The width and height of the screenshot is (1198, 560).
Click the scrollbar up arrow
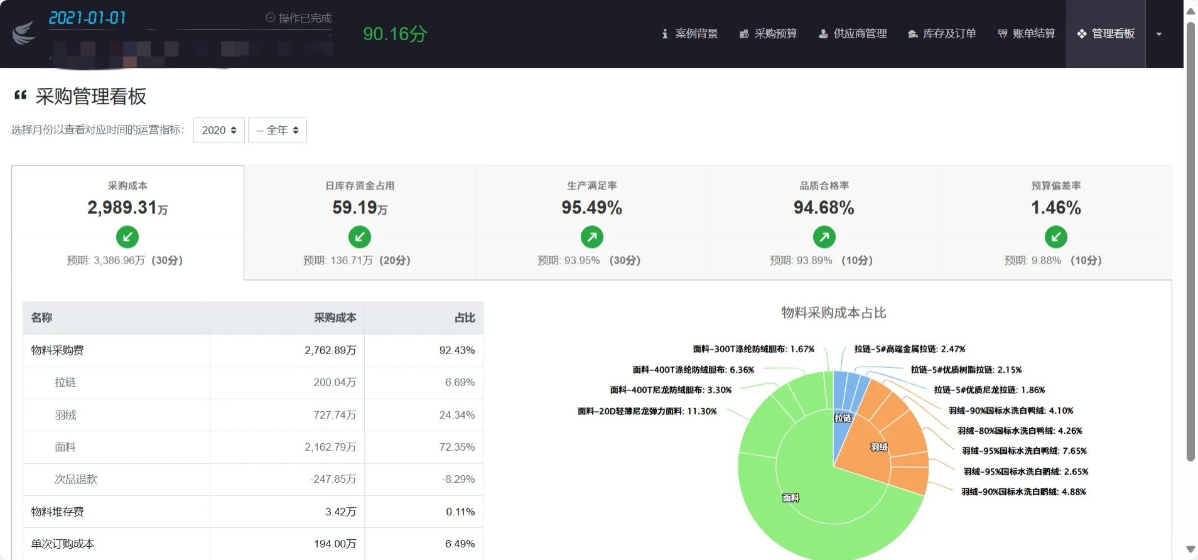1190,11
